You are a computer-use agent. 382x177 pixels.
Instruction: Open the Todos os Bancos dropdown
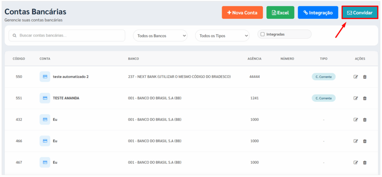pos(160,36)
